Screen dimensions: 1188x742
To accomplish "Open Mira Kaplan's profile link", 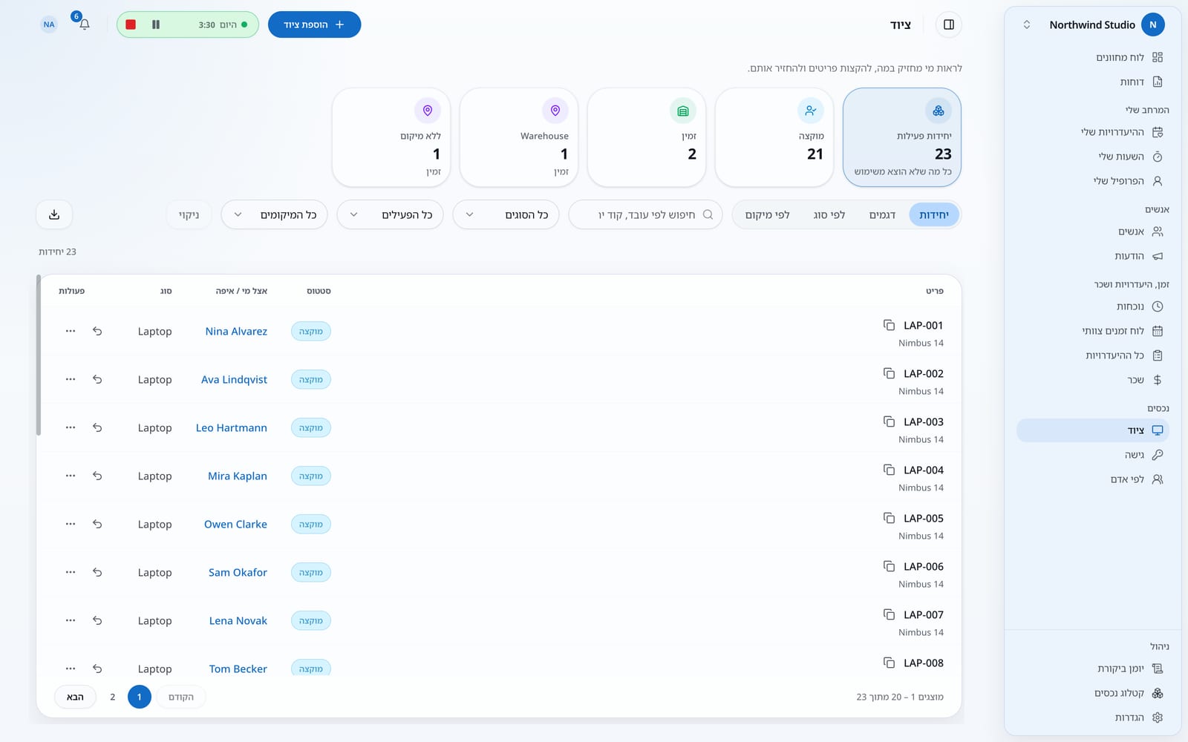I will tap(238, 476).
